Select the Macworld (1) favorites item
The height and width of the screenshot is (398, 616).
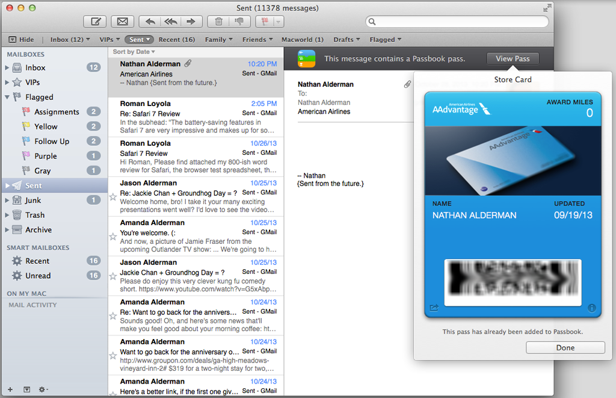coord(303,40)
